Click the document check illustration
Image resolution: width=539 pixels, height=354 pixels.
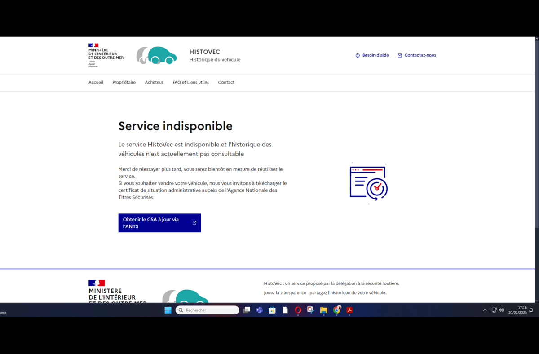pos(369,183)
